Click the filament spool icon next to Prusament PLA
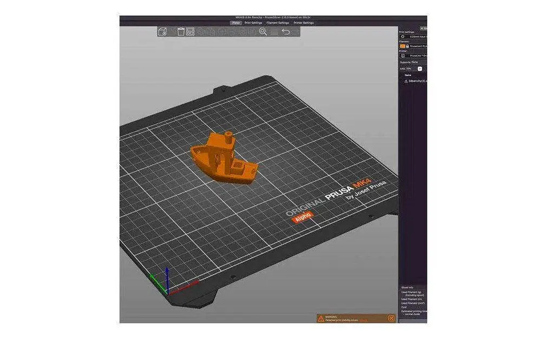The height and width of the screenshot is (343, 554). click(407, 46)
